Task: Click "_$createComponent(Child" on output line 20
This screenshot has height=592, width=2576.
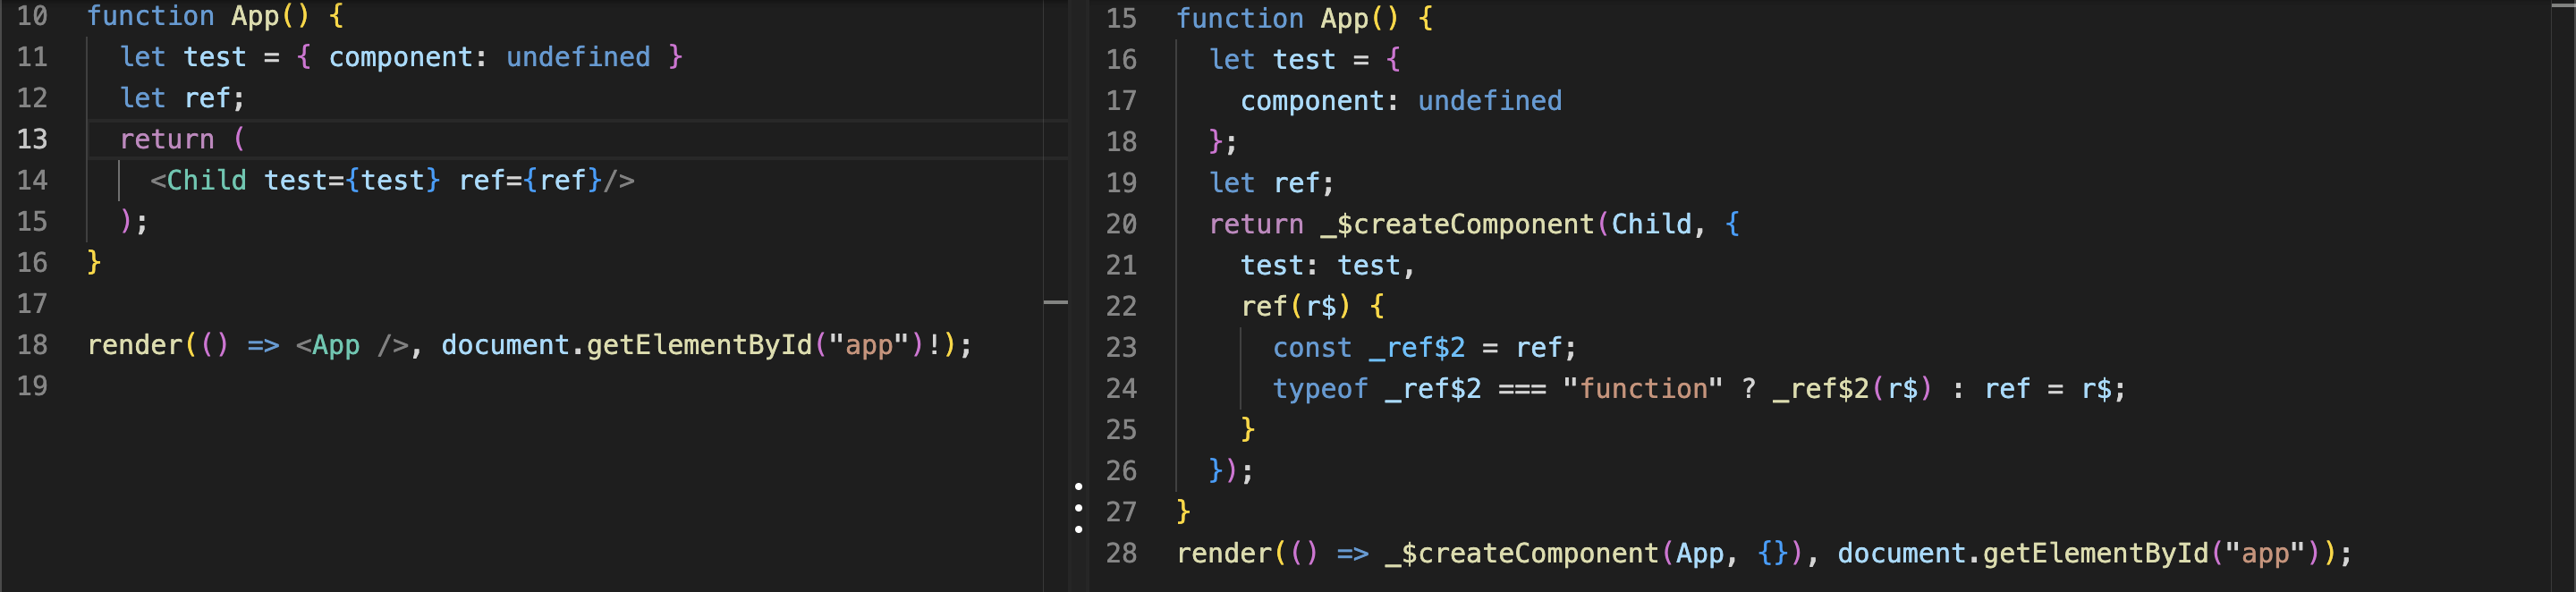Action: coord(1506,224)
